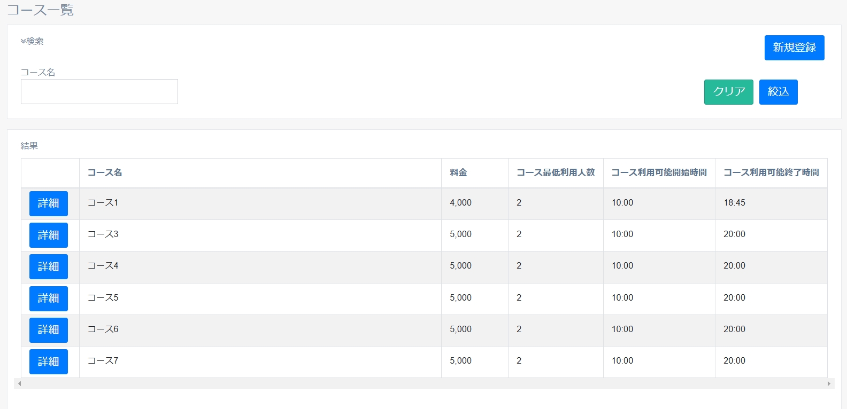Image resolution: width=847 pixels, height=409 pixels.
Task: Click the コース名 column header
Action: click(x=105, y=172)
